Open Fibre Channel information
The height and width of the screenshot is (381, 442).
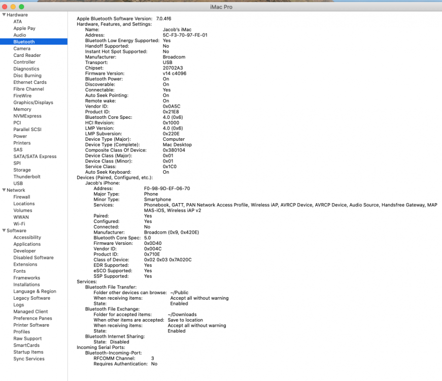tap(28, 89)
